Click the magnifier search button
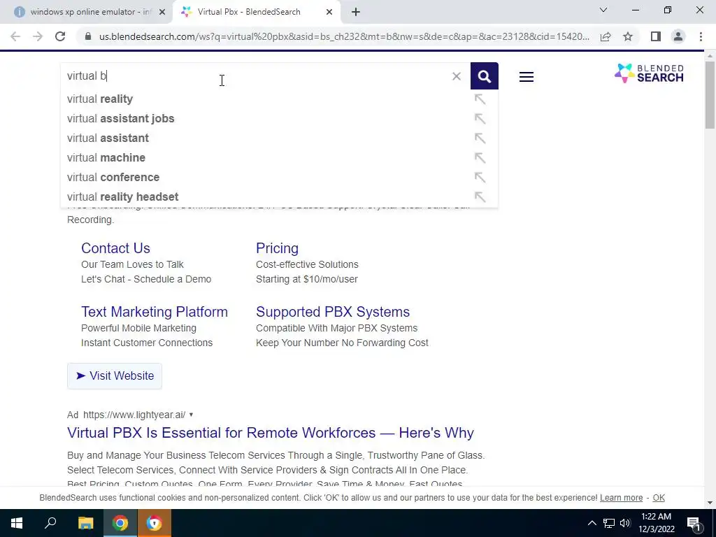716x537 pixels. click(484, 76)
